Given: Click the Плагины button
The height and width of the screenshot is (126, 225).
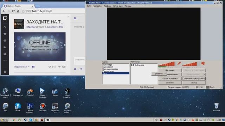Looking at the screenshot, I should (x=170, y=83).
